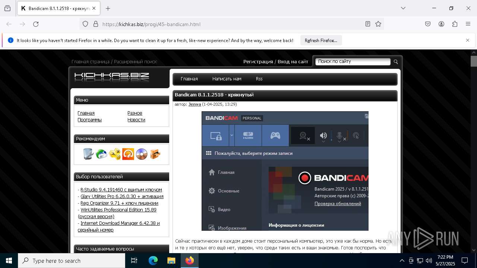
Task: Click the Регистрация link
Action: point(258,61)
